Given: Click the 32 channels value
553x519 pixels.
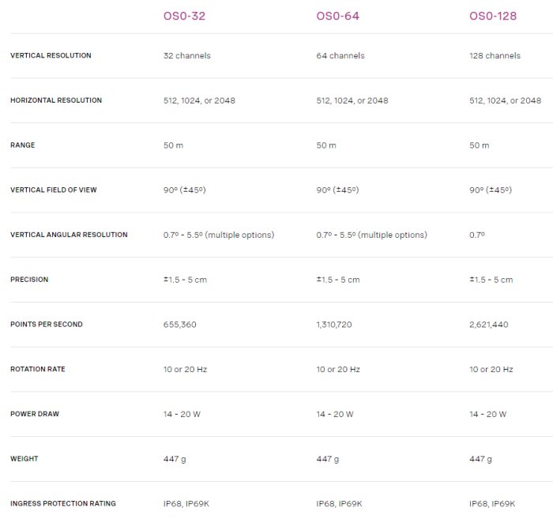Looking at the screenshot, I should [x=186, y=56].
